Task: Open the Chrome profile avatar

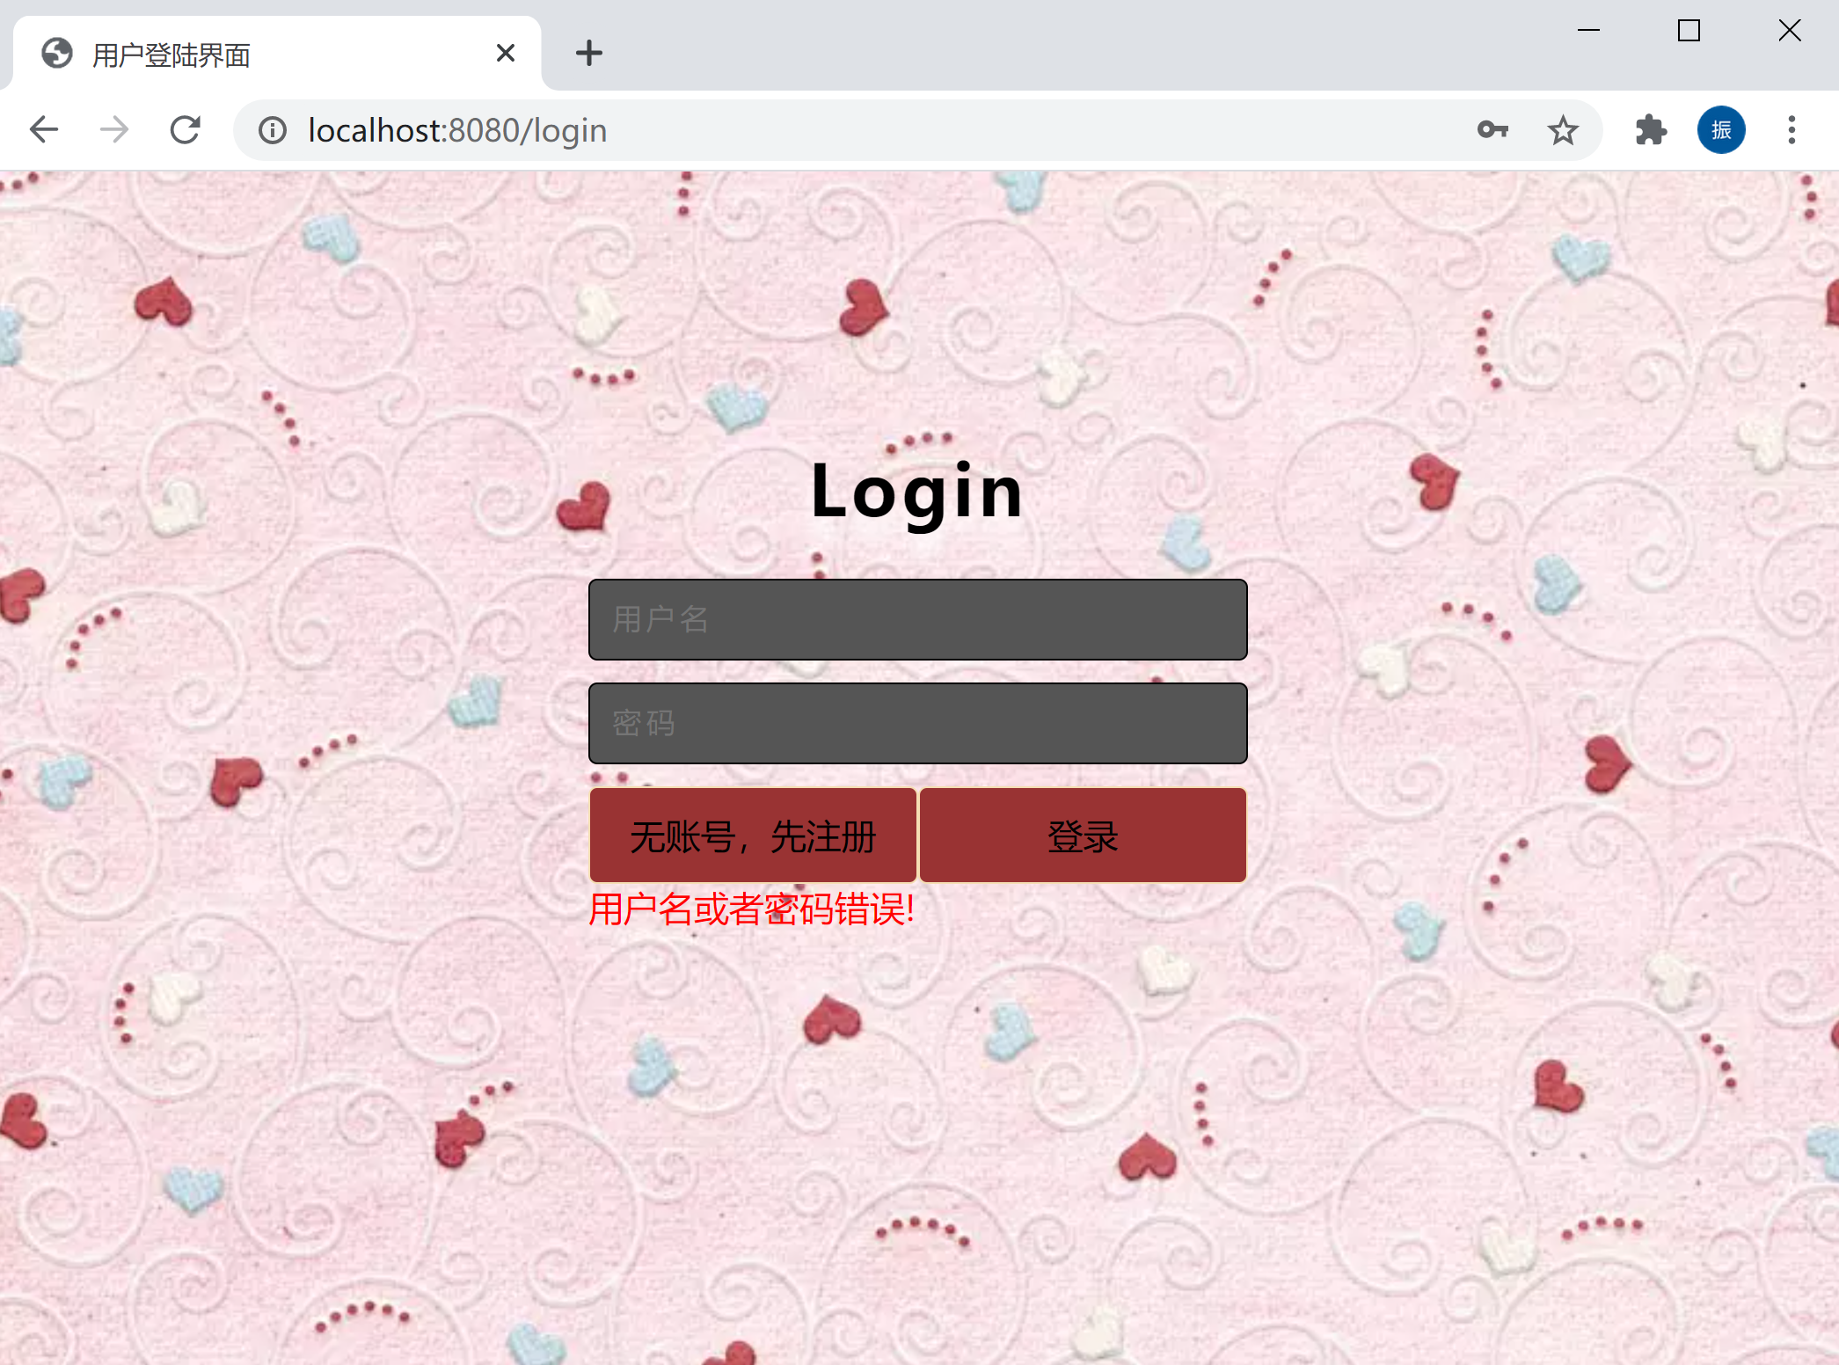Action: (x=1720, y=130)
